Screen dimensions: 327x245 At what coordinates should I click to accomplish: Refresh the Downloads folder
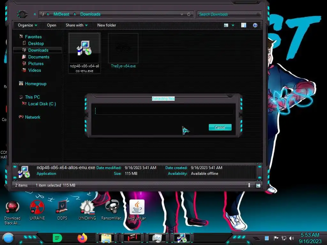pyautogui.click(x=189, y=14)
